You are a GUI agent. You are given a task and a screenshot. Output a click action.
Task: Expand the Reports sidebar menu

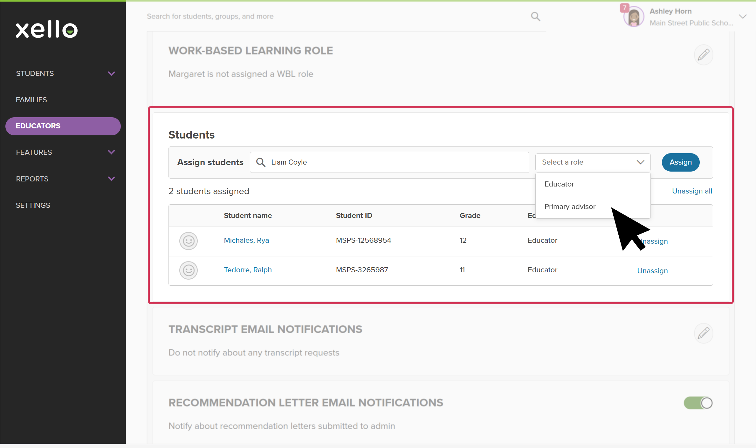point(111,179)
